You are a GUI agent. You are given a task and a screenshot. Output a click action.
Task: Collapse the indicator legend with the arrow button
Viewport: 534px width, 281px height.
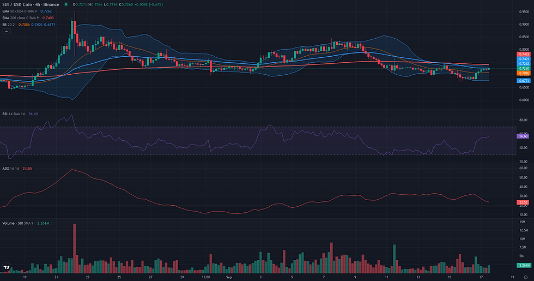[6, 31]
